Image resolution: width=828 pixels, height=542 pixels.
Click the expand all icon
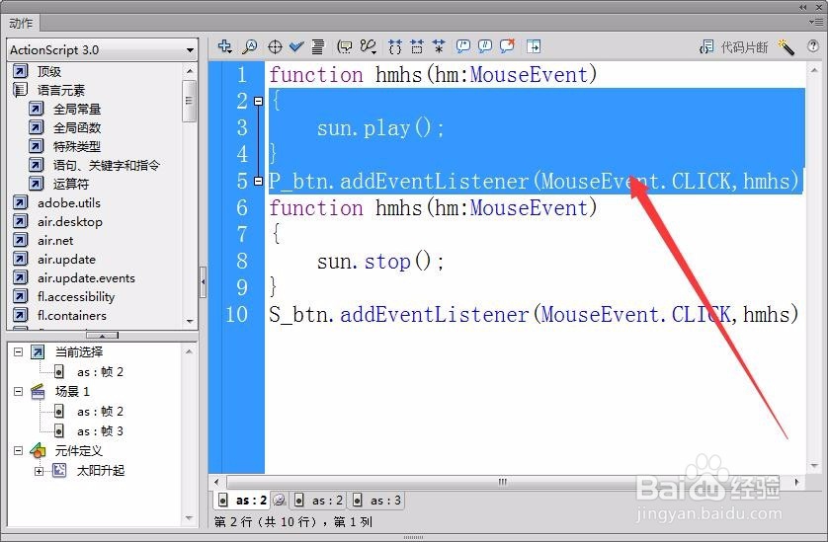[439, 47]
